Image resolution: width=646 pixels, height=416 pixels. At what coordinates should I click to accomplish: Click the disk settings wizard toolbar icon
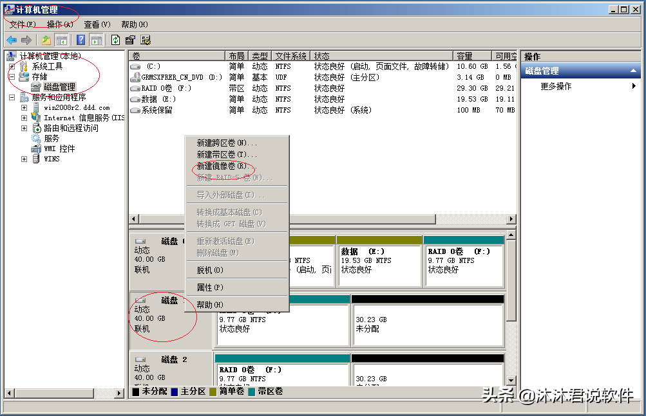pyautogui.click(x=146, y=40)
